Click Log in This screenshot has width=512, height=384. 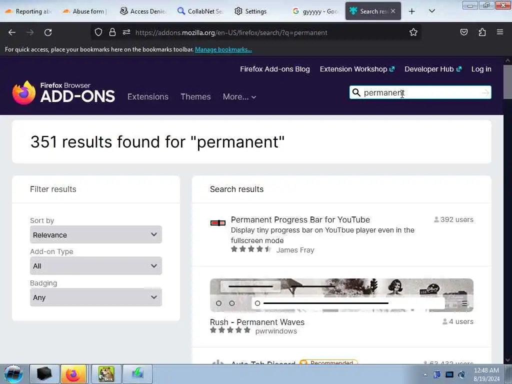(x=481, y=69)
